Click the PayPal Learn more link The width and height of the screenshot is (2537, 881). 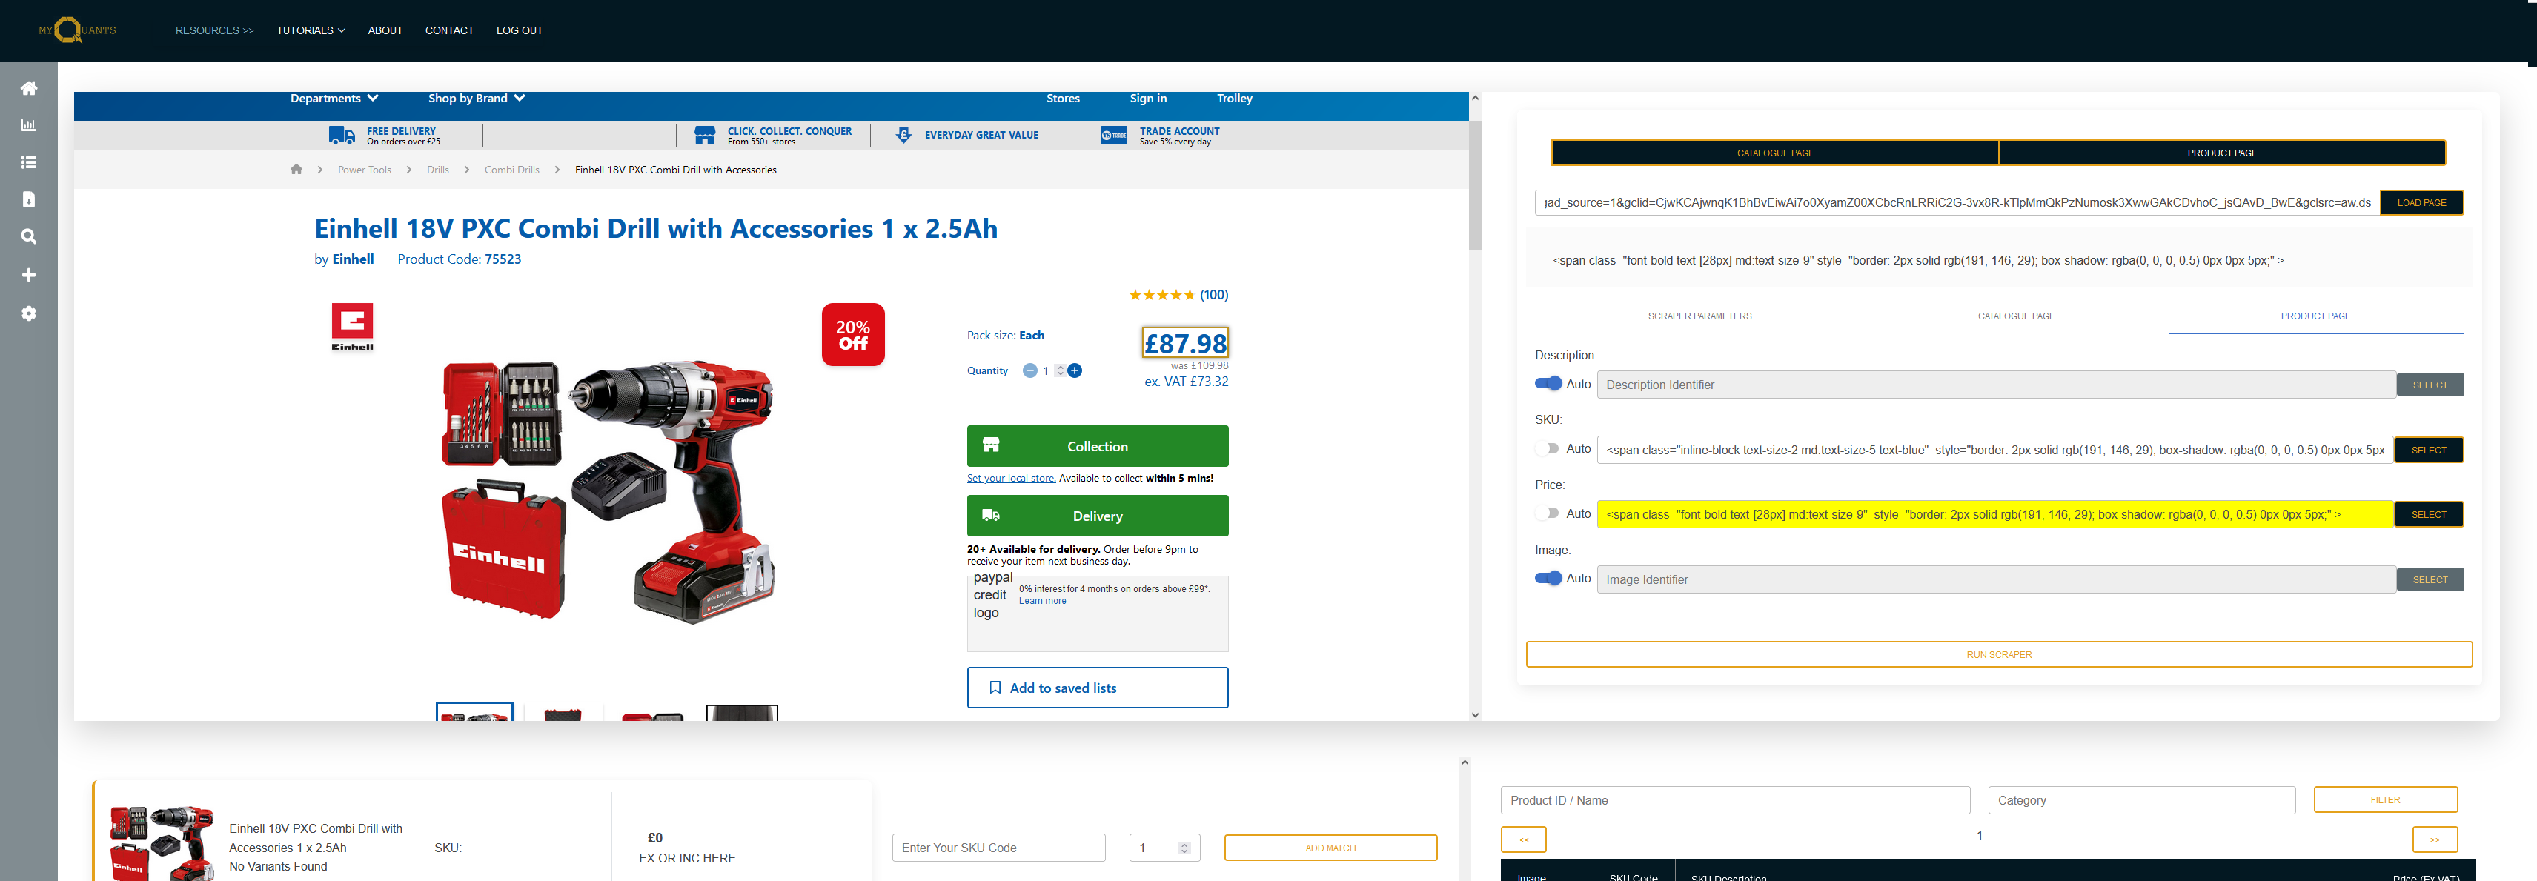pos(1042,602)
